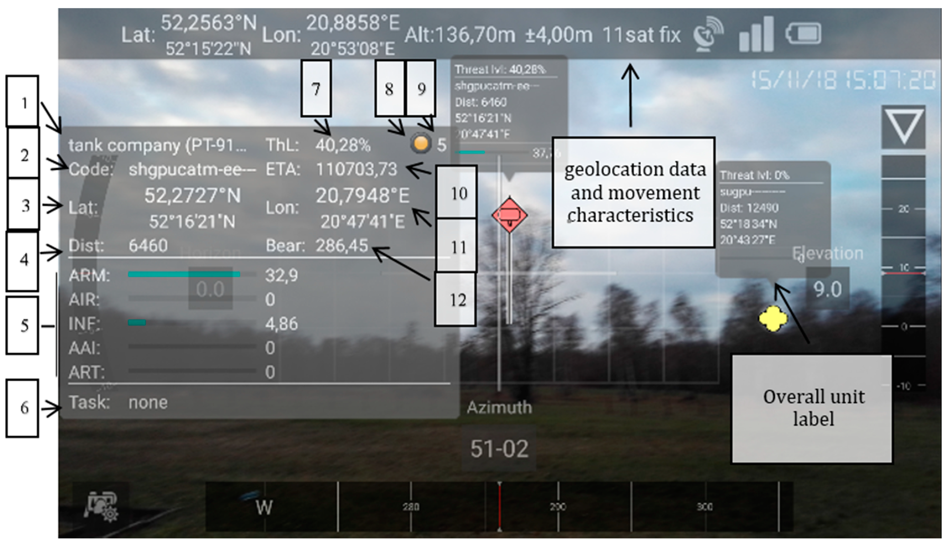Tap the red center line on compass strip
Viewport: 949px width, 546px height.
pos(499,506)
